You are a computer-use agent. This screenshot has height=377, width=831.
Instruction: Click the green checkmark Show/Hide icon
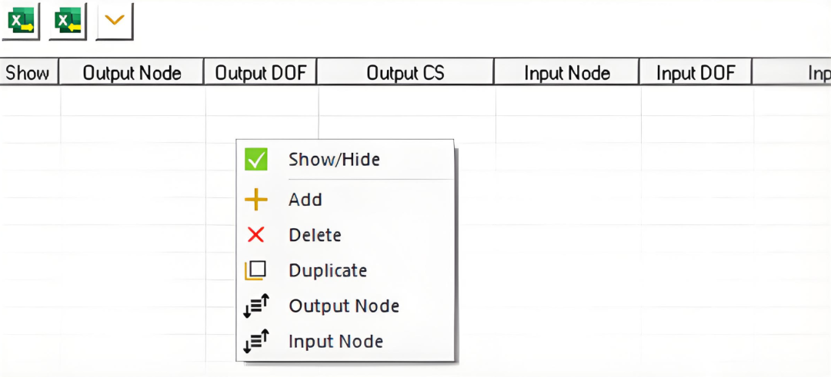pos(256,159)
